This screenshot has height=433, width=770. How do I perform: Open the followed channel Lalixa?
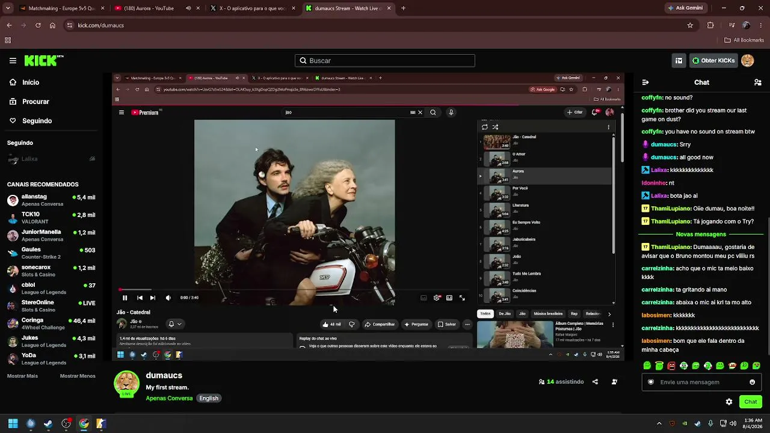(x=51, y=159)
